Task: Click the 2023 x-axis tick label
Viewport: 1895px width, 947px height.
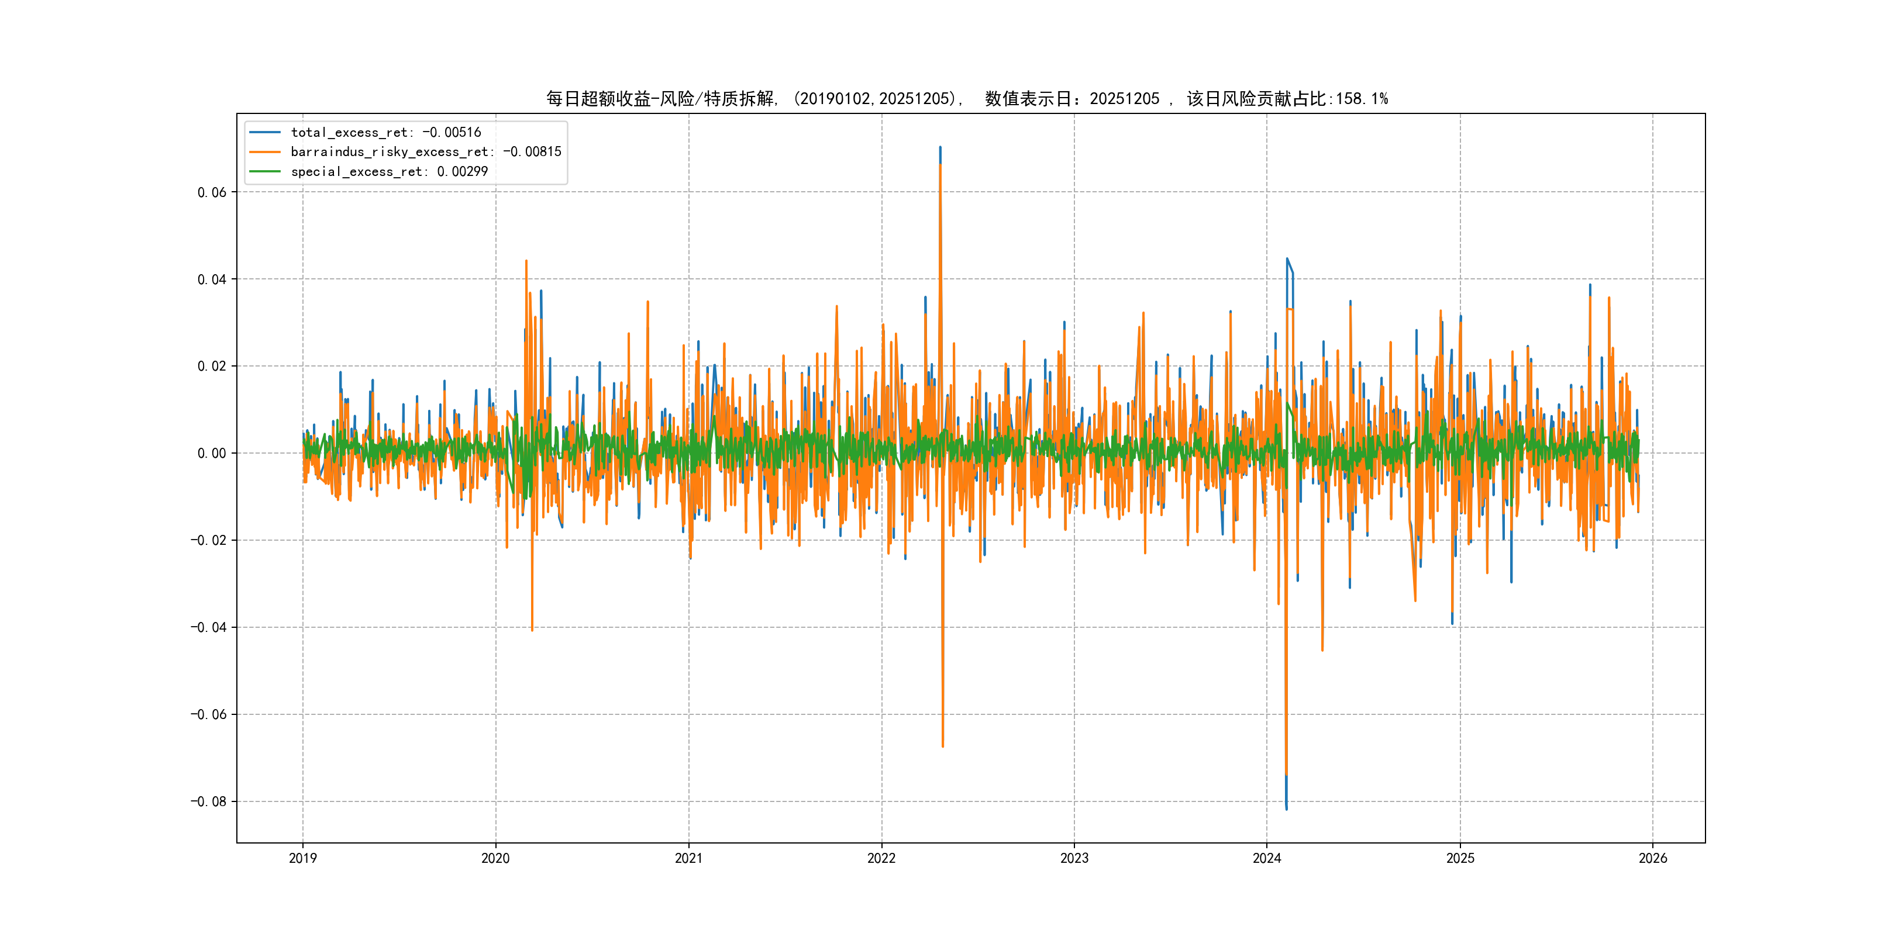Action: pyautogui.click(x=1074, y=858)
